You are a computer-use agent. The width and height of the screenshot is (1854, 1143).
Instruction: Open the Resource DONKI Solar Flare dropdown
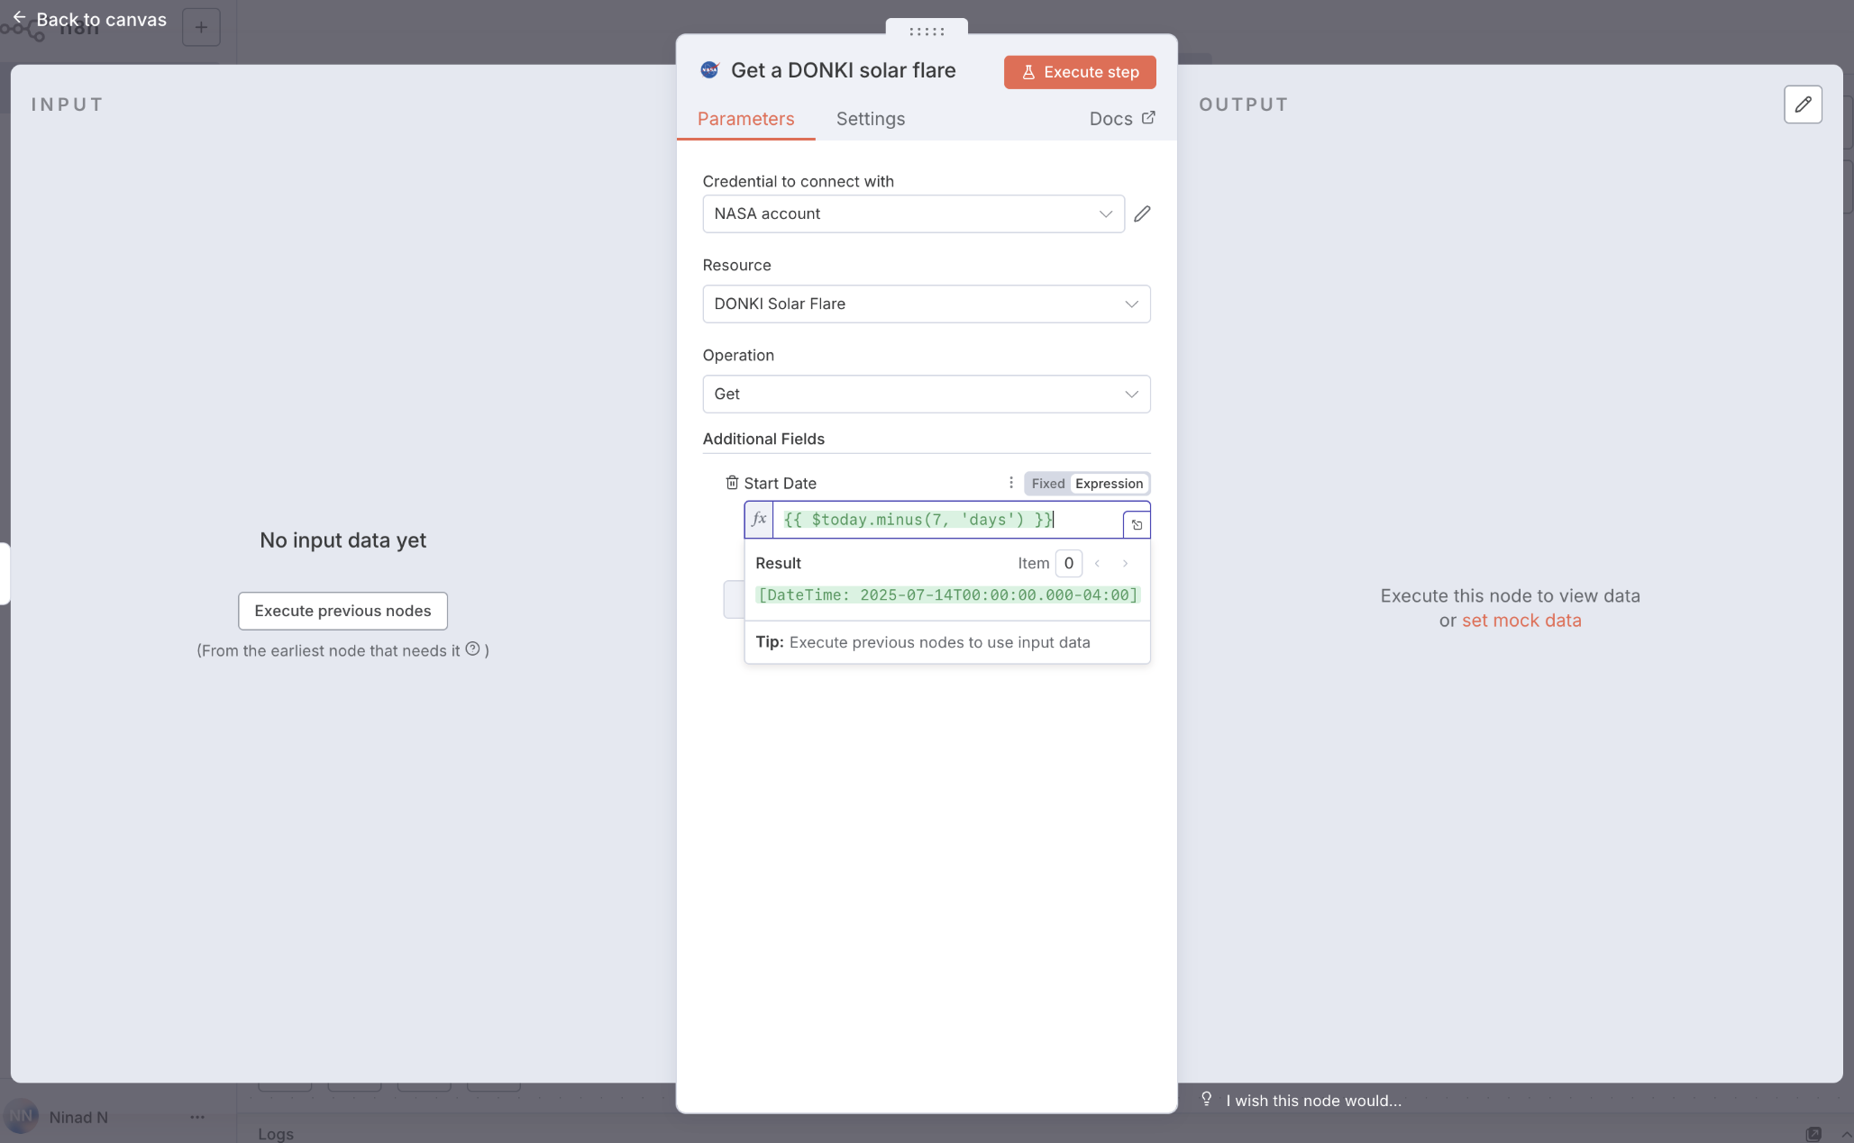click(x=926, y=304)
